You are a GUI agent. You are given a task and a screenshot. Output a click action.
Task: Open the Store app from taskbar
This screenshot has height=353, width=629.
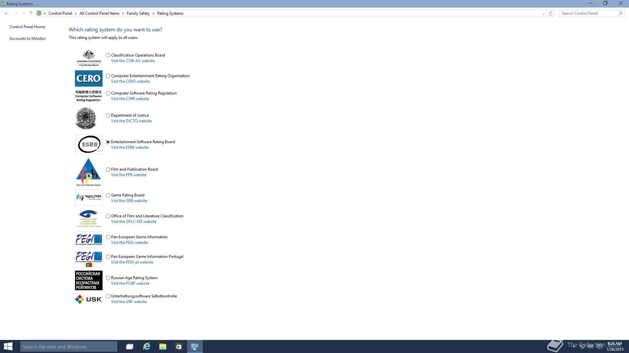179,346
